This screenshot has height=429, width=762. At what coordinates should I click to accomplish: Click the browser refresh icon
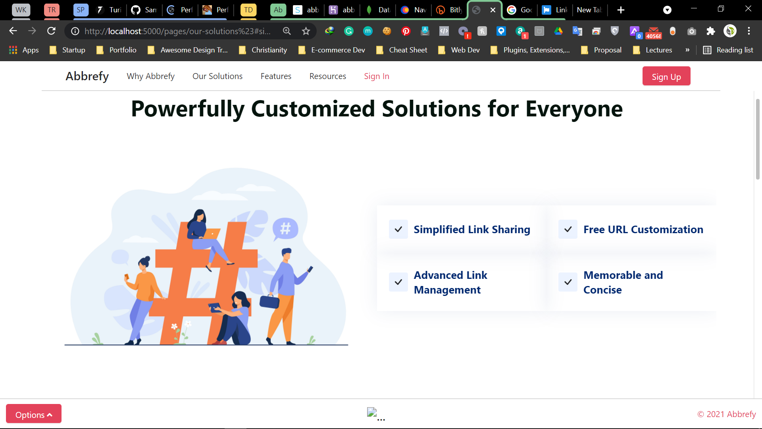tap(51, 31)
